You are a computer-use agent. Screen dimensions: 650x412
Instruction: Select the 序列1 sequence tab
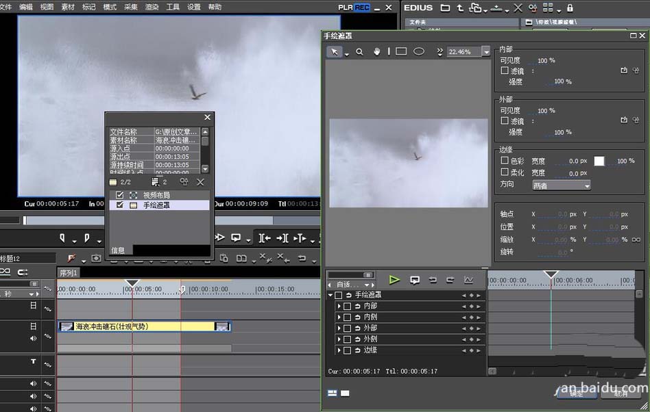coord(69,273)
